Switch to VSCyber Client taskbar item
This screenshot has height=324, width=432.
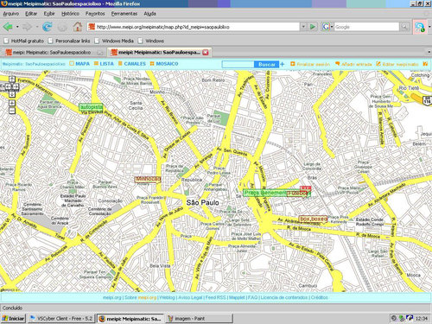(x=61, y=319)
